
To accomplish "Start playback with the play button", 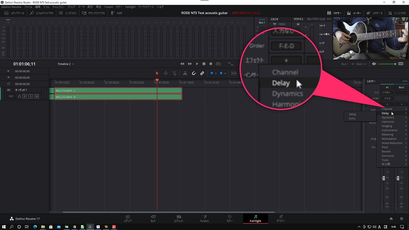I will [x=197, y=64].
